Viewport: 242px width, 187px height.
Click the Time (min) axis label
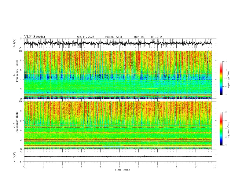[122, 170]
